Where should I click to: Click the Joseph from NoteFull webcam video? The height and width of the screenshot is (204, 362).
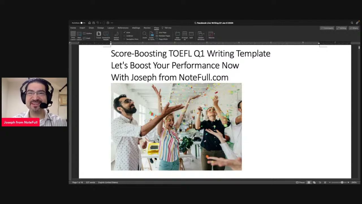tap(34, 102)
